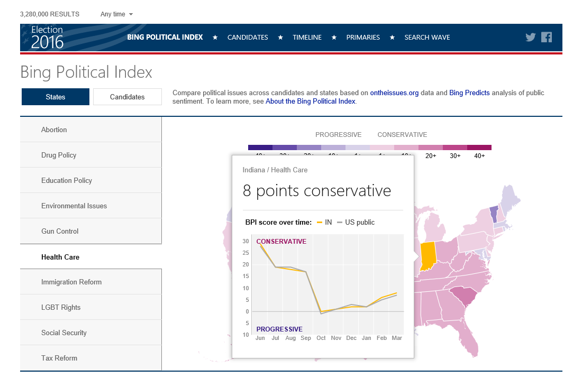
Task: Select the Drug Policy issue
Action: pos(91,155)
